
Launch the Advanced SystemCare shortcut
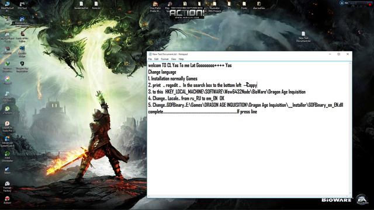tap(7, 141)
